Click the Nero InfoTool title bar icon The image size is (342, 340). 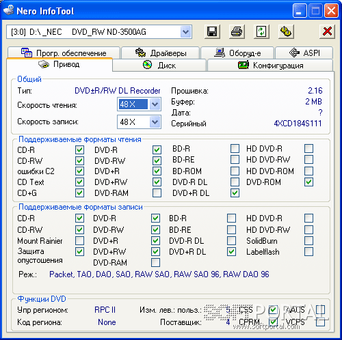pos(9,10)
